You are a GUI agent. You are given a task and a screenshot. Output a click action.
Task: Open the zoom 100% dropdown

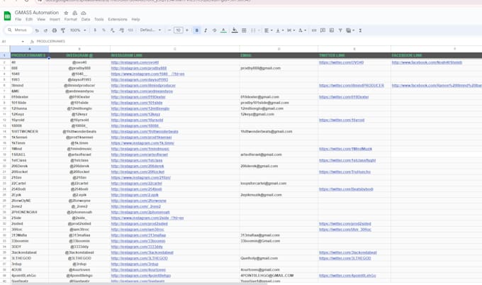pos(78,30)
